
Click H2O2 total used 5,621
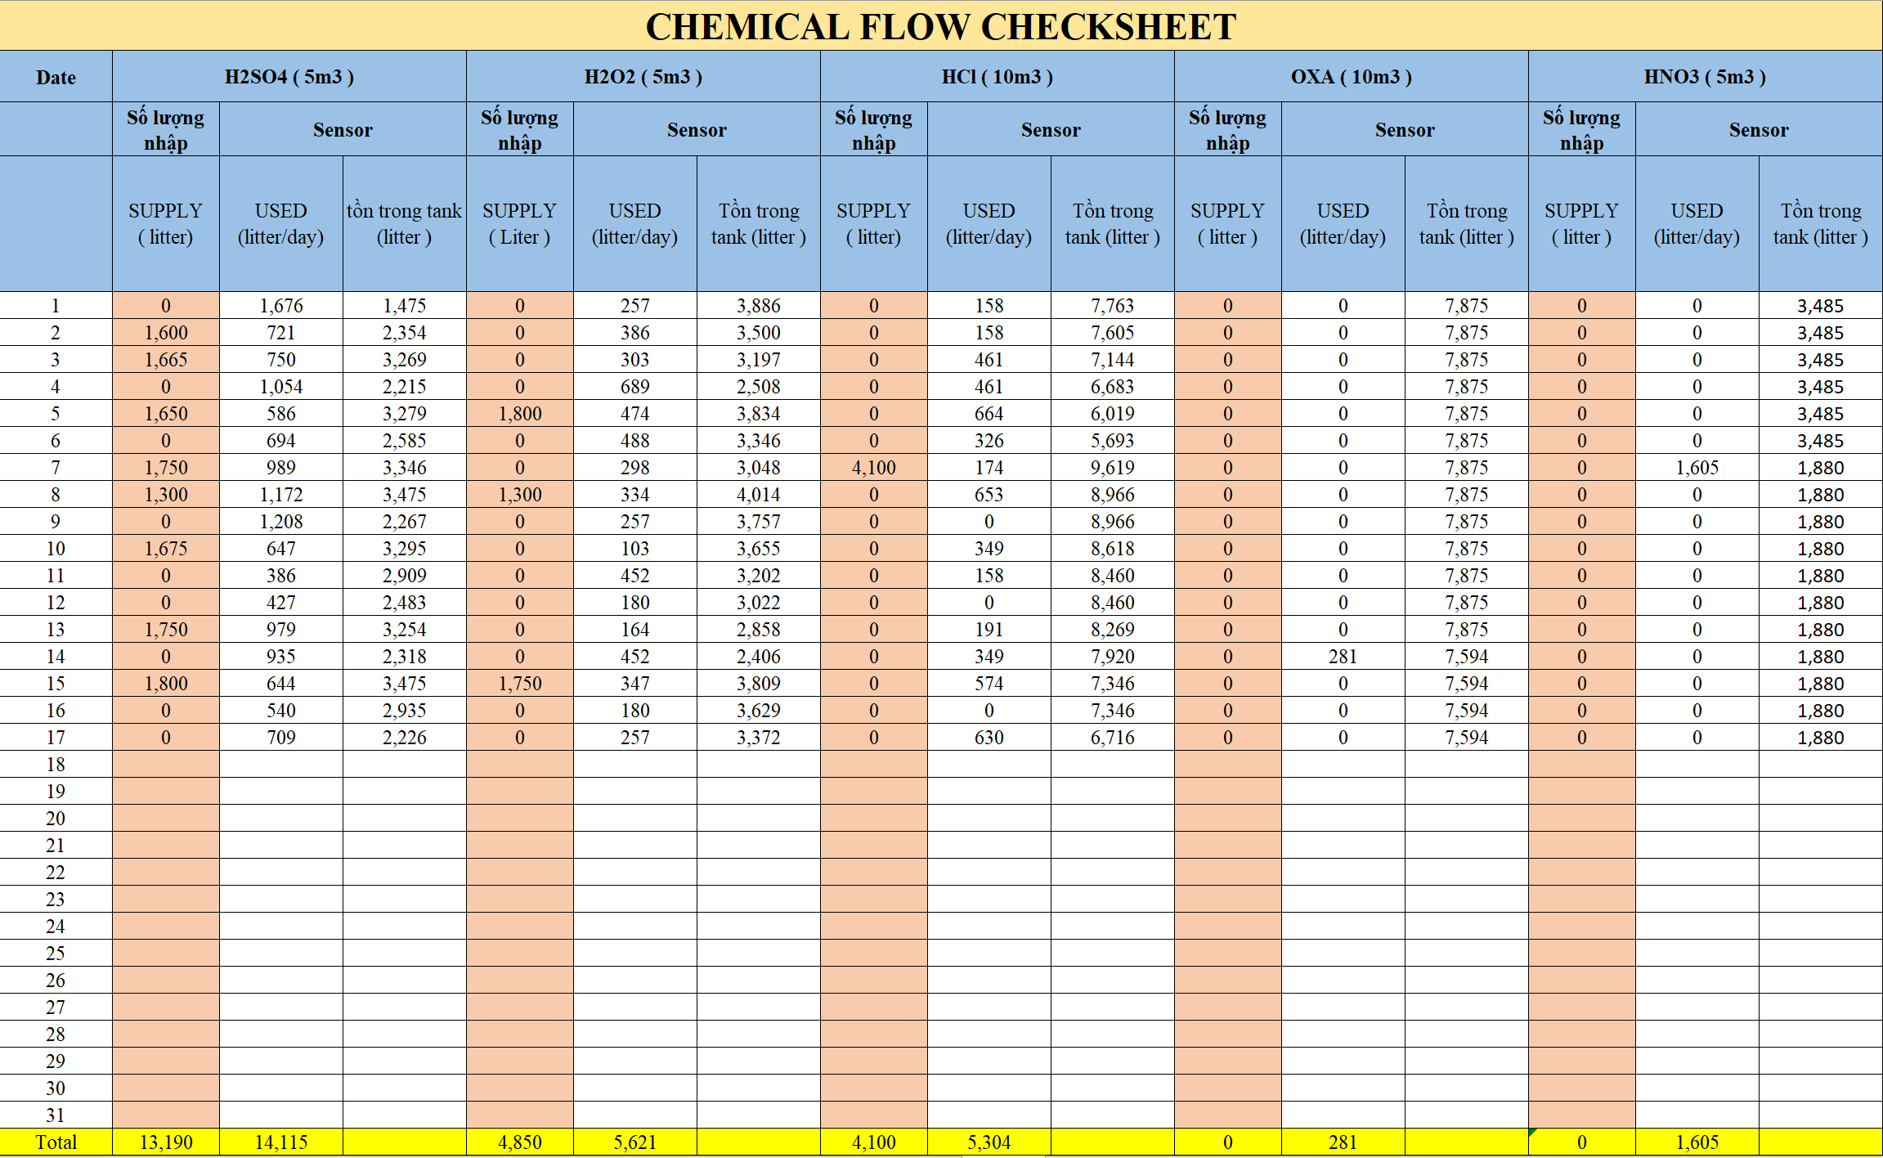(635, 1142)
